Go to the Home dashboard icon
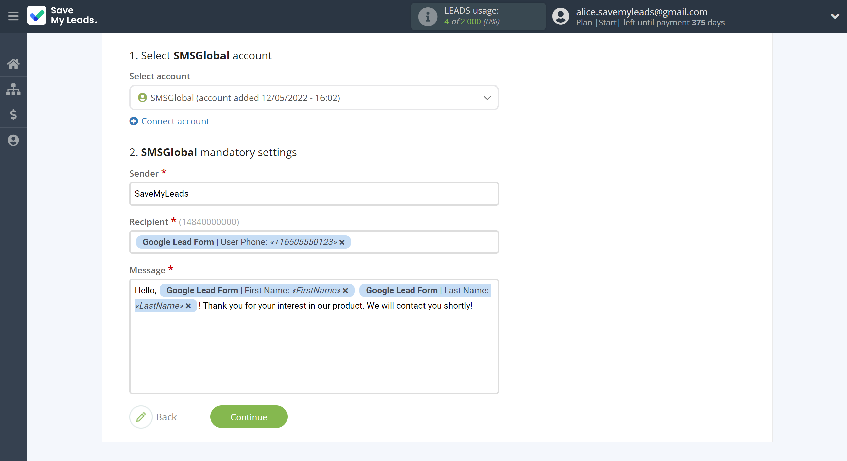Screen dimensions: 847x461 (x=13, y=63)
